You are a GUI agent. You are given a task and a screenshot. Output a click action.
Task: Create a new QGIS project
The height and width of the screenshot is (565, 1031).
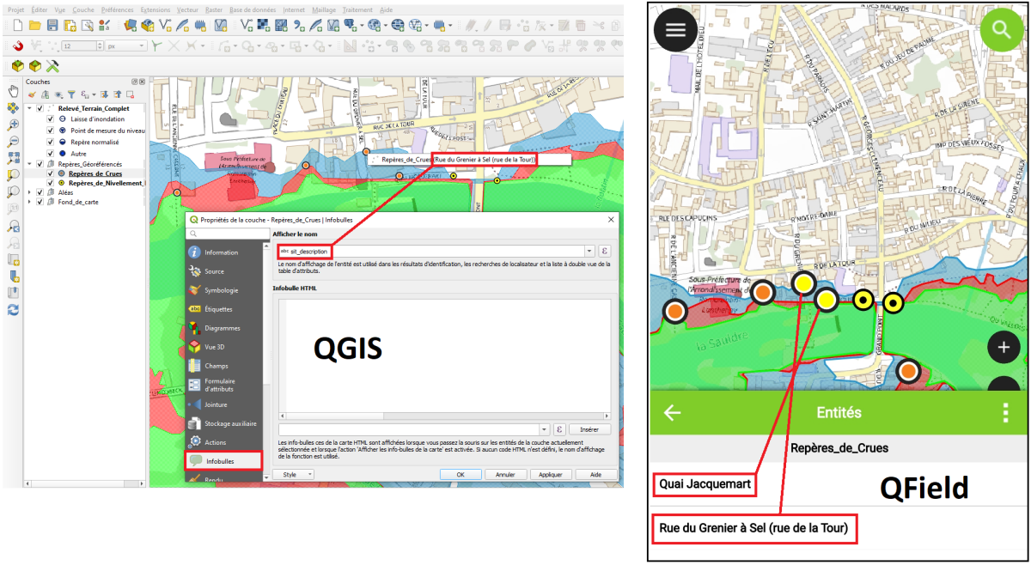pyautogui.click(x=18, y=25)
